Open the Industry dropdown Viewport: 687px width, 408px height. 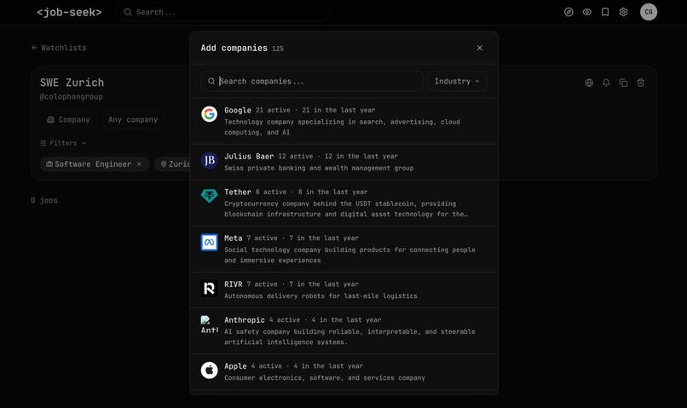(457, 82)
